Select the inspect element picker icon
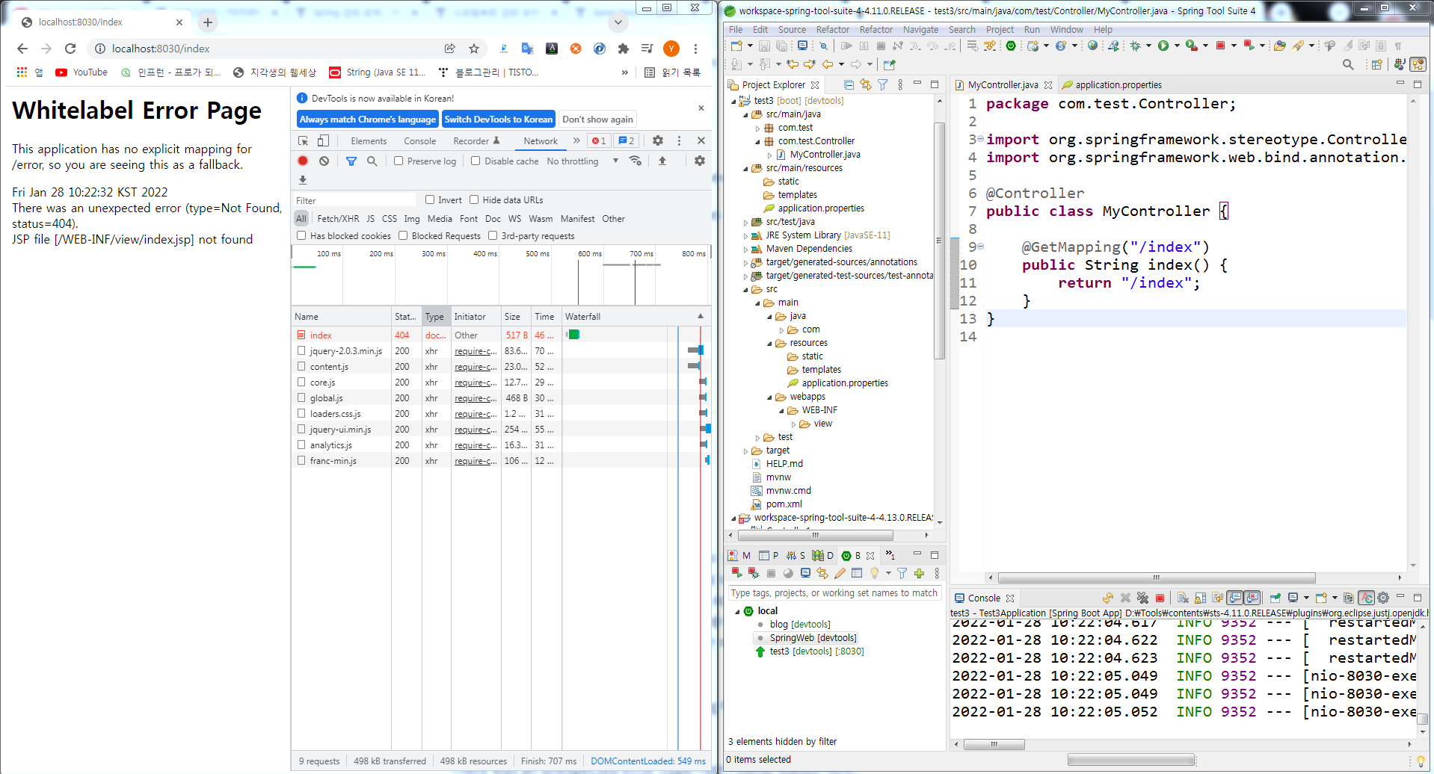This screenshot has height=774, width=1434. point(303,140)
